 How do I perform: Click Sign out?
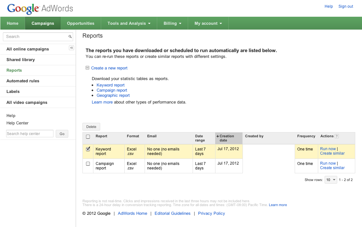[346, 6]
